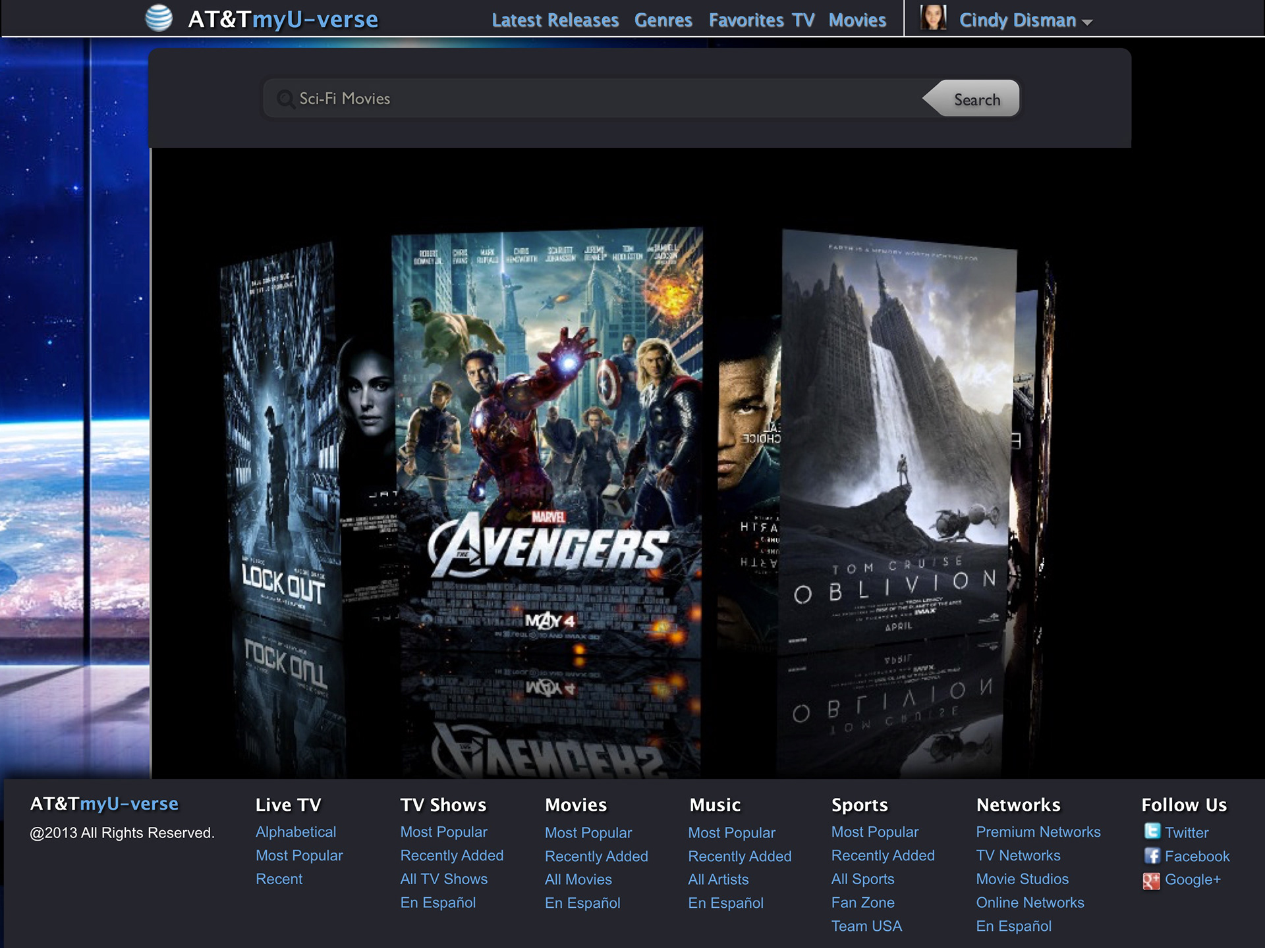Open Team USA link

coord(866,926)
